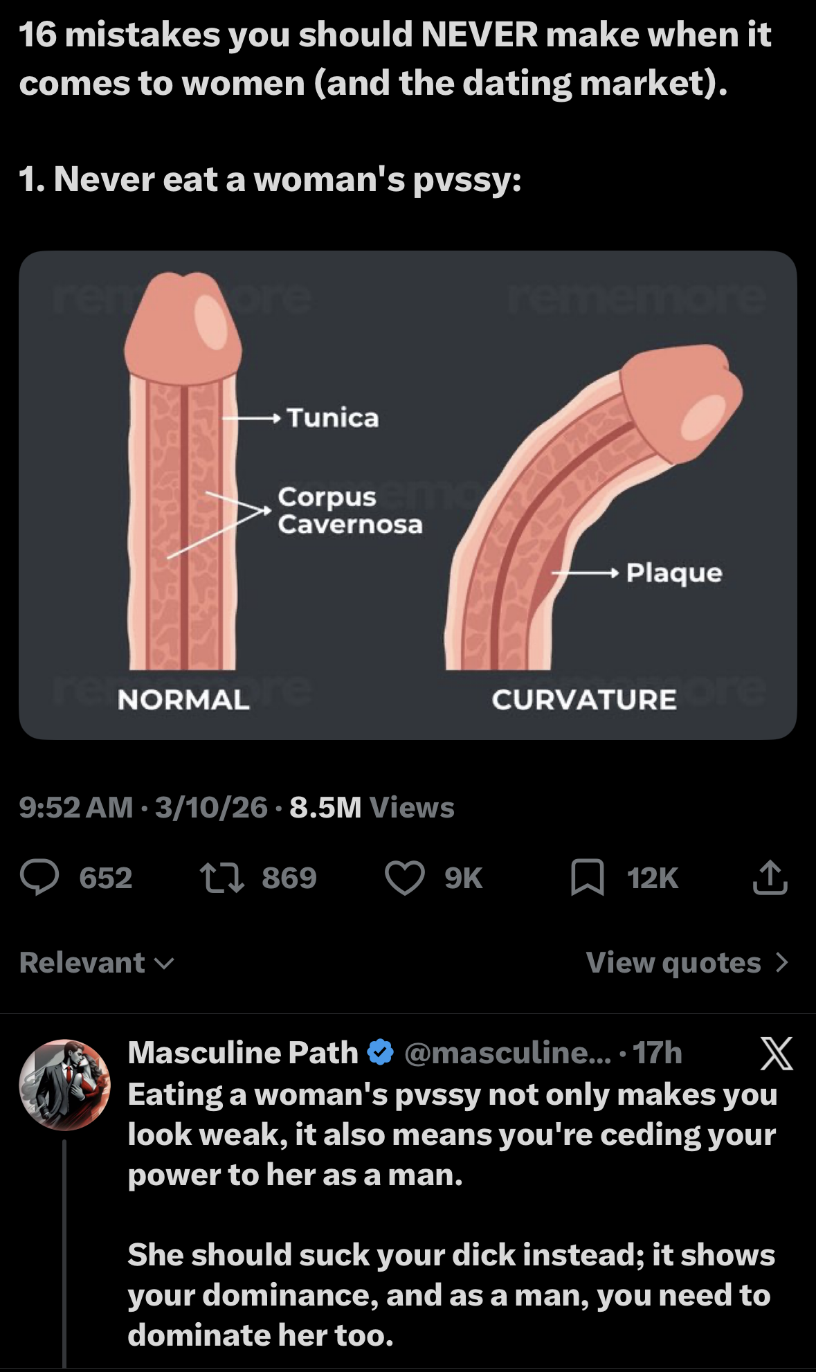Click the X logo on the reply
Screen dimensions: 816x1372
tap(776, 1054)
